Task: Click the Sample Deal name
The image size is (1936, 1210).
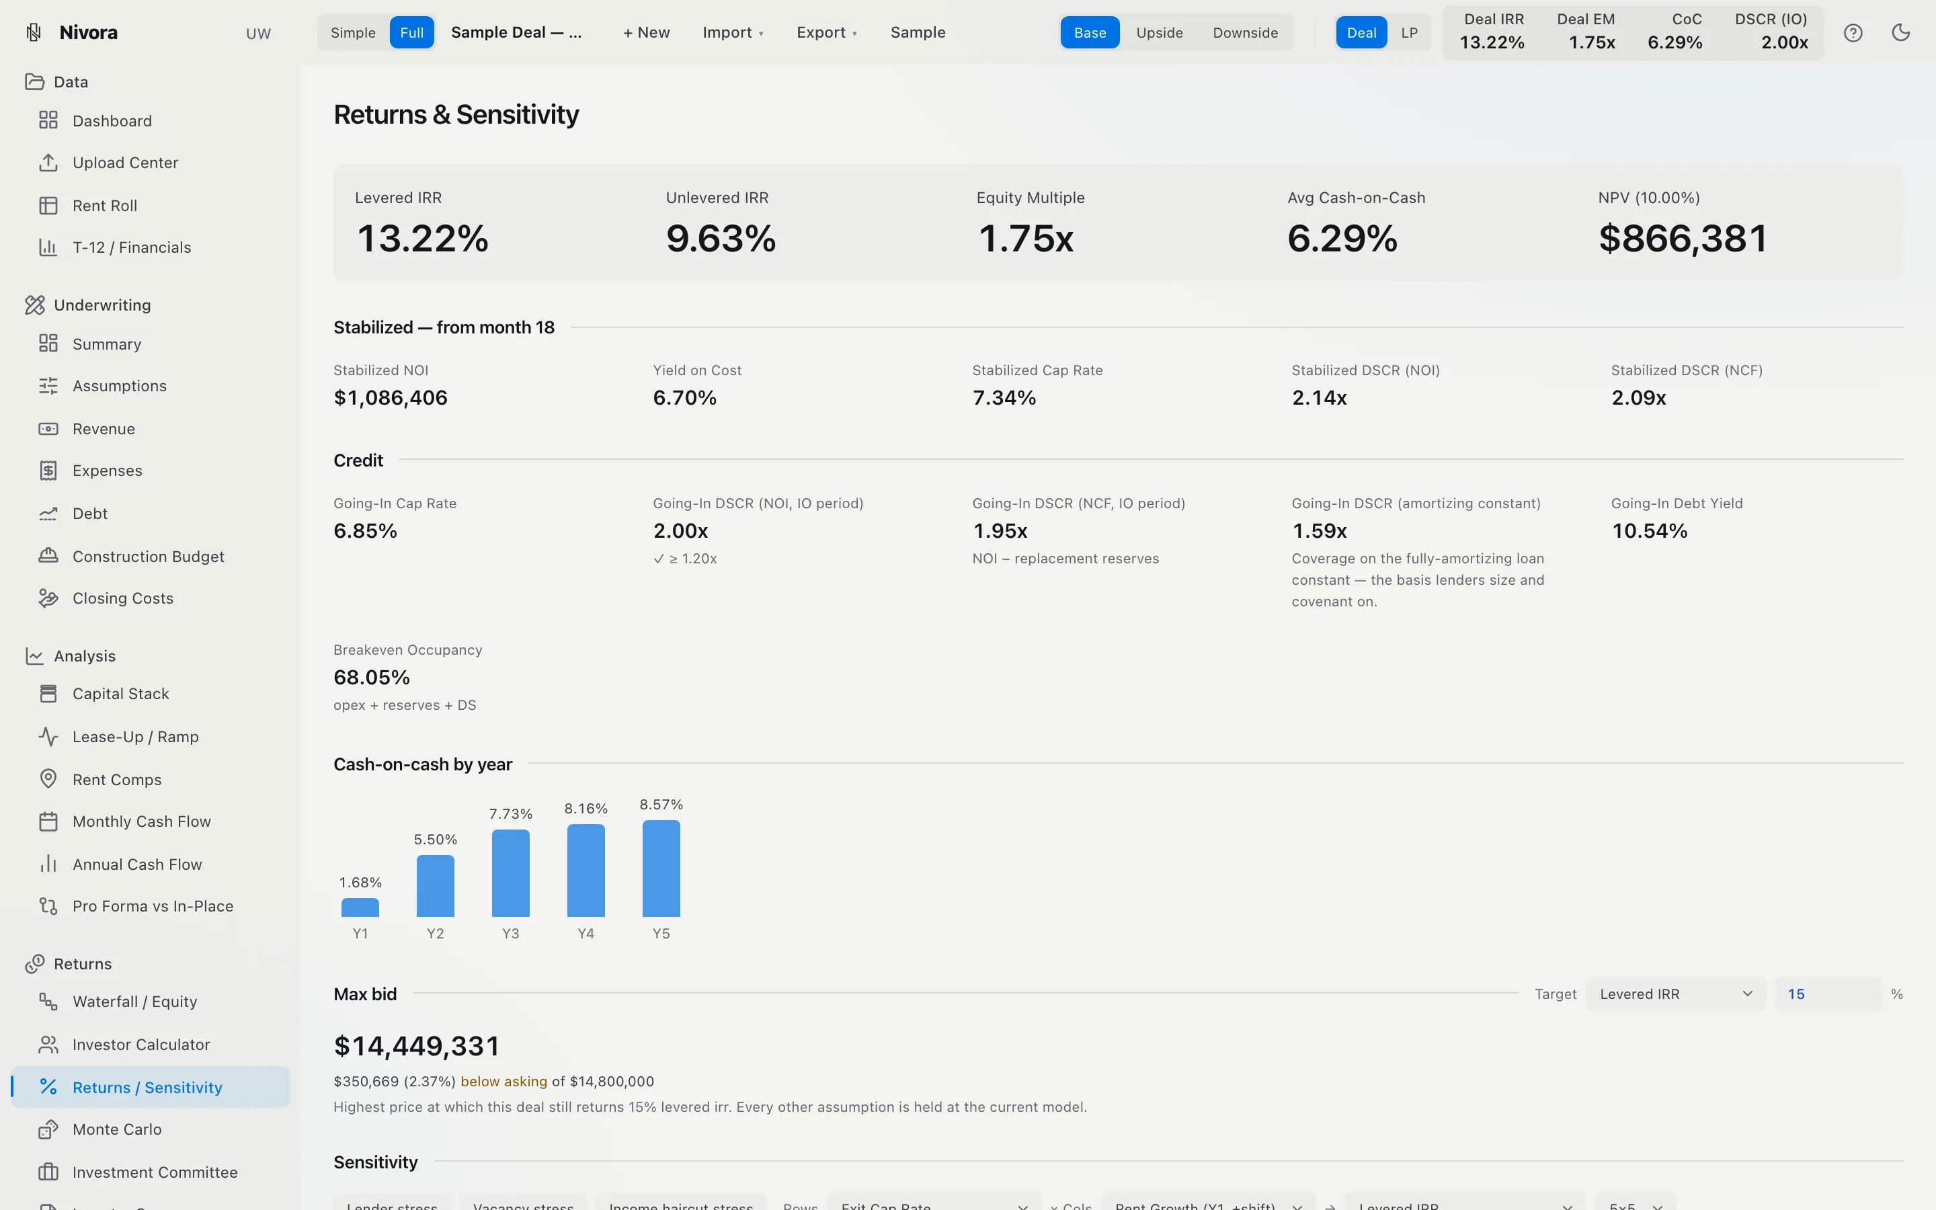Action: coord(516,33)
